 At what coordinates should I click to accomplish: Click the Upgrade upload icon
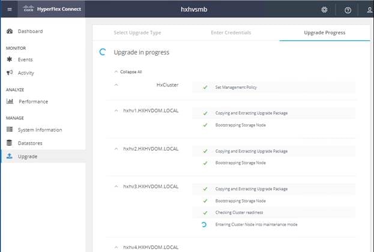pyautogui.click(x=9, y=156)
